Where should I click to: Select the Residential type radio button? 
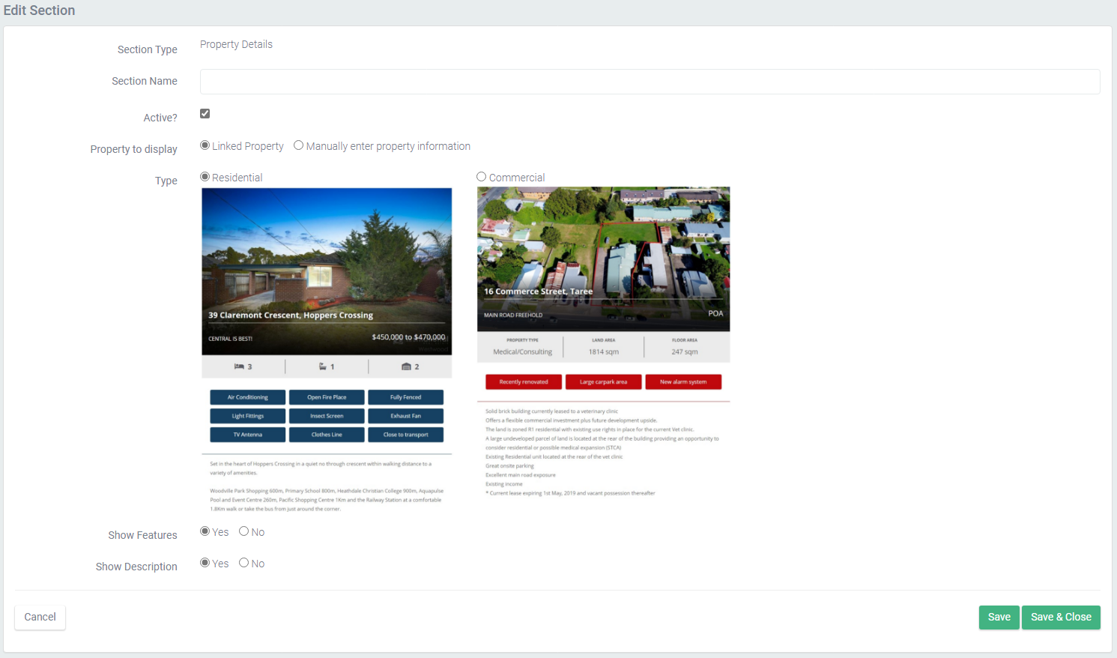(x=205, y=177)
